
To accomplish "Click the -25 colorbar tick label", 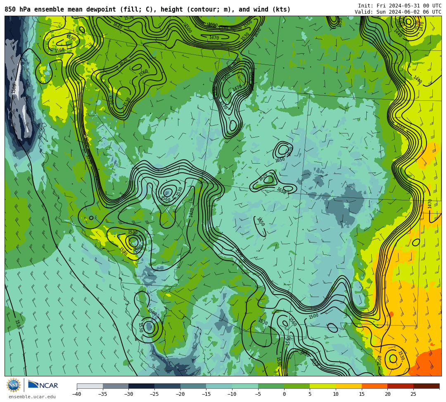I will (x=154, y=394).
